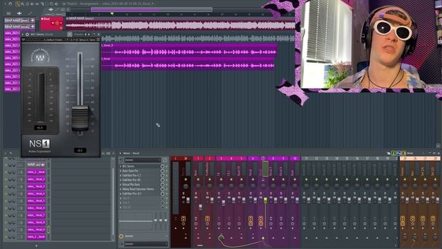Click the mixer view icon left of Wide
Viewport: 442px width, 249px height.
404,153
